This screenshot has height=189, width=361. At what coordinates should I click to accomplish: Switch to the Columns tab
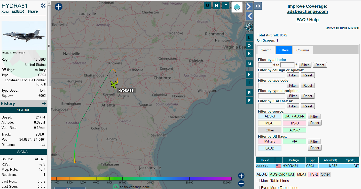(x=303, y=50)
